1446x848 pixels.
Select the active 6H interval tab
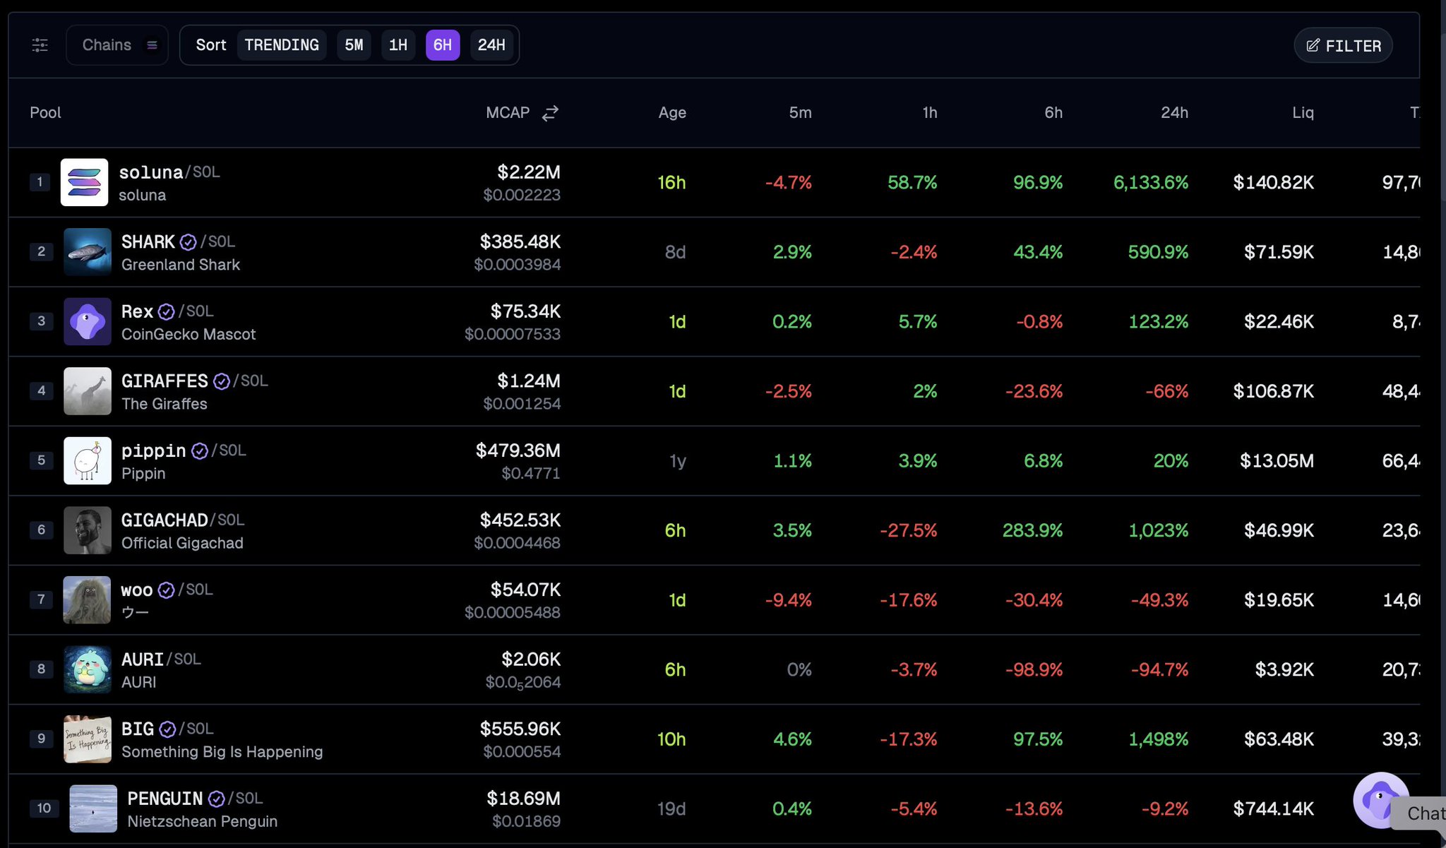tap(443, 45)
